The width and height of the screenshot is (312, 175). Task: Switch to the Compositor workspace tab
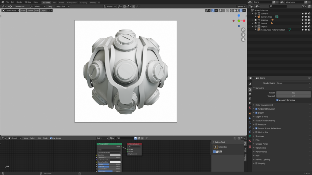72,2
